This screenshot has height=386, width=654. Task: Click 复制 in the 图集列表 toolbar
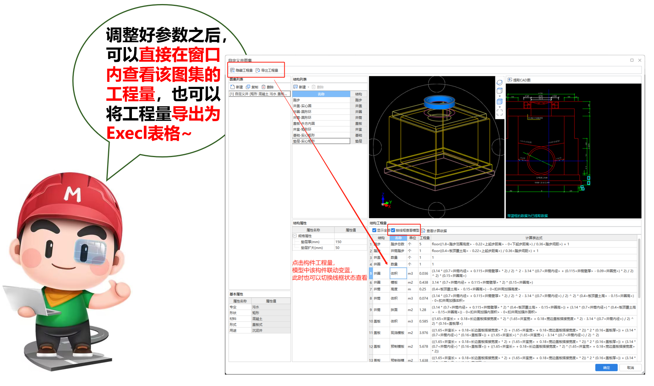[x=252, y=87]
